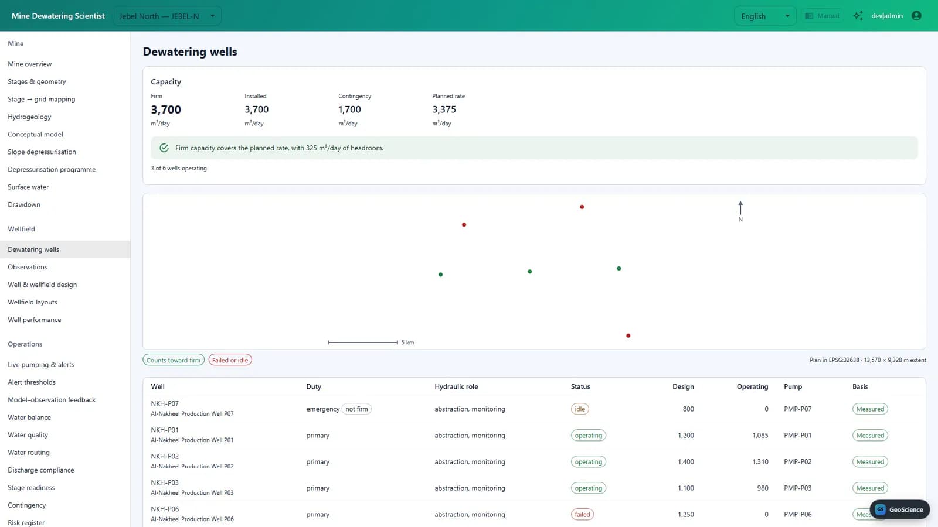
Task: Select the southernmost red well dot on map
Action: click(x=628, y=336)
